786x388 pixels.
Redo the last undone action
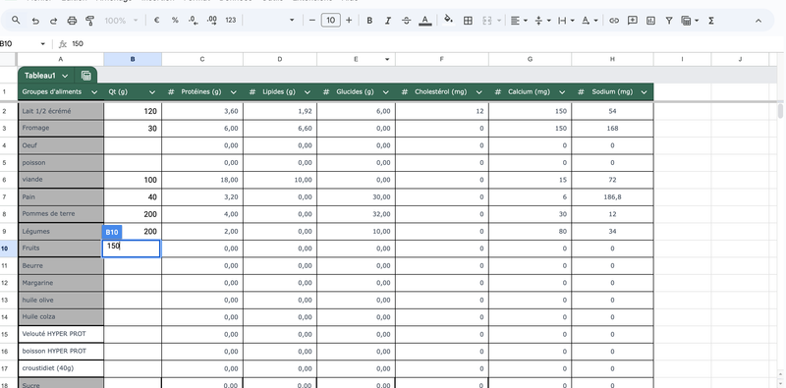[x=53, y=21]
